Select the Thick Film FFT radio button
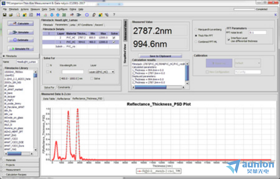 [x=196, y=36]
